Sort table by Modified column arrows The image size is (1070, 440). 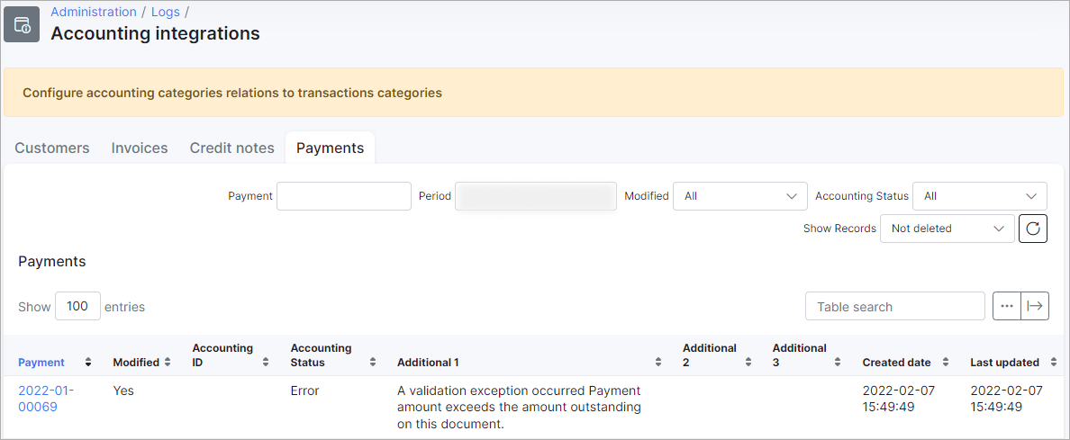coord(168,363)
